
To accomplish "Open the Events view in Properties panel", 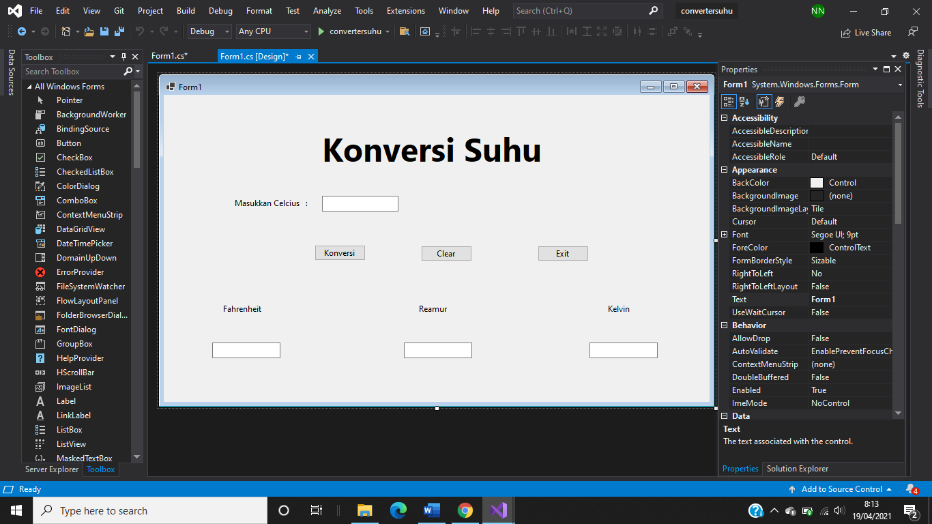I will pos(778,101).
